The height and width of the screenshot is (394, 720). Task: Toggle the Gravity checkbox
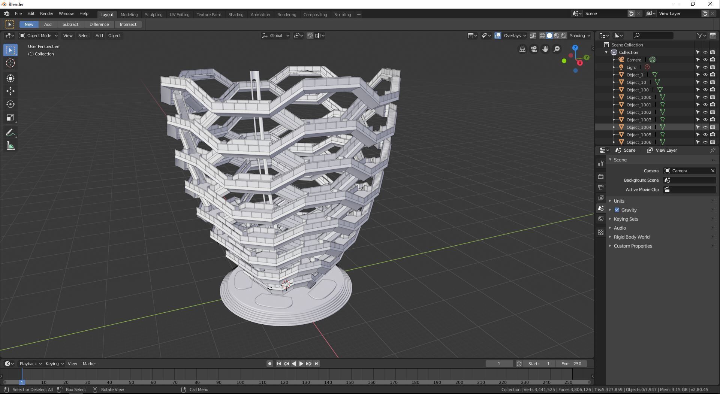(x=617, y=210)
